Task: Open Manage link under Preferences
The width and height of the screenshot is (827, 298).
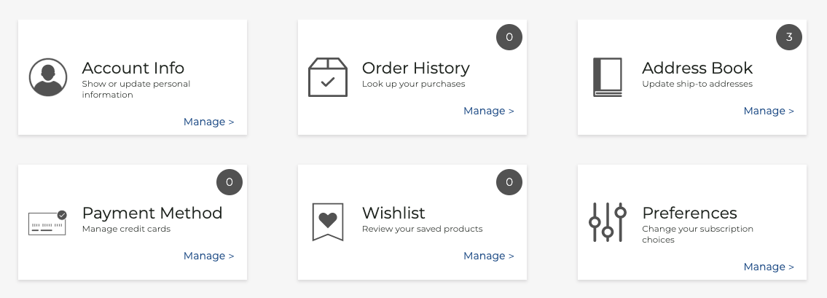Action: [x=769, y=267]
